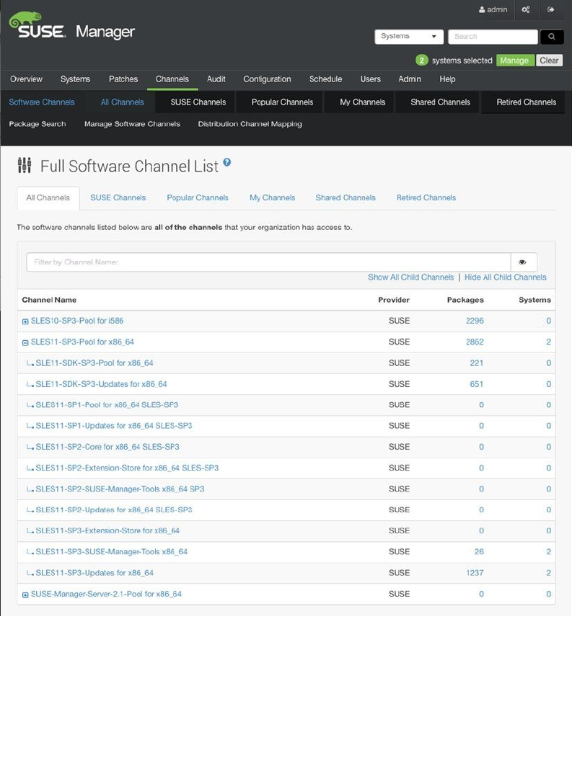This screenshot has height=774, width=572.
Task: Open SLES11-SP1-Pool for x86_64 SLES-SP3
Action: [107, 405]
